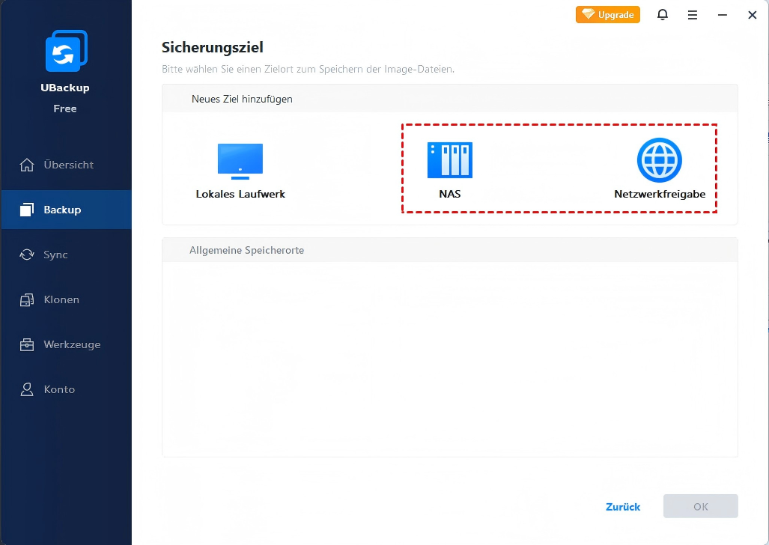769x545 pixels.
Task: Choose the NAS storage icon
Action: pyautogui.click(x=449, y=160)
